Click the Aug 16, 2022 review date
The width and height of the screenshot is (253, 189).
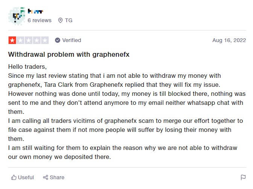tap(229, 40)
